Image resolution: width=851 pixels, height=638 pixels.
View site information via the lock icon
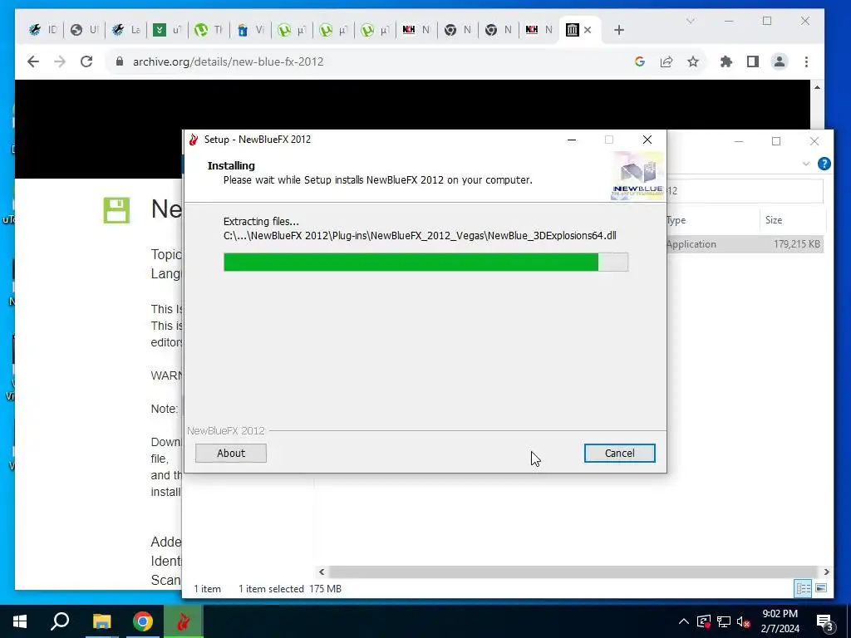click(120, 61)
